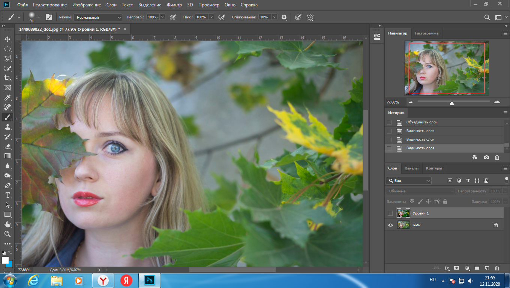510x288 pixels.
Task: Open the Вид layer filter dropdown
Action: [x=409, y=181]
